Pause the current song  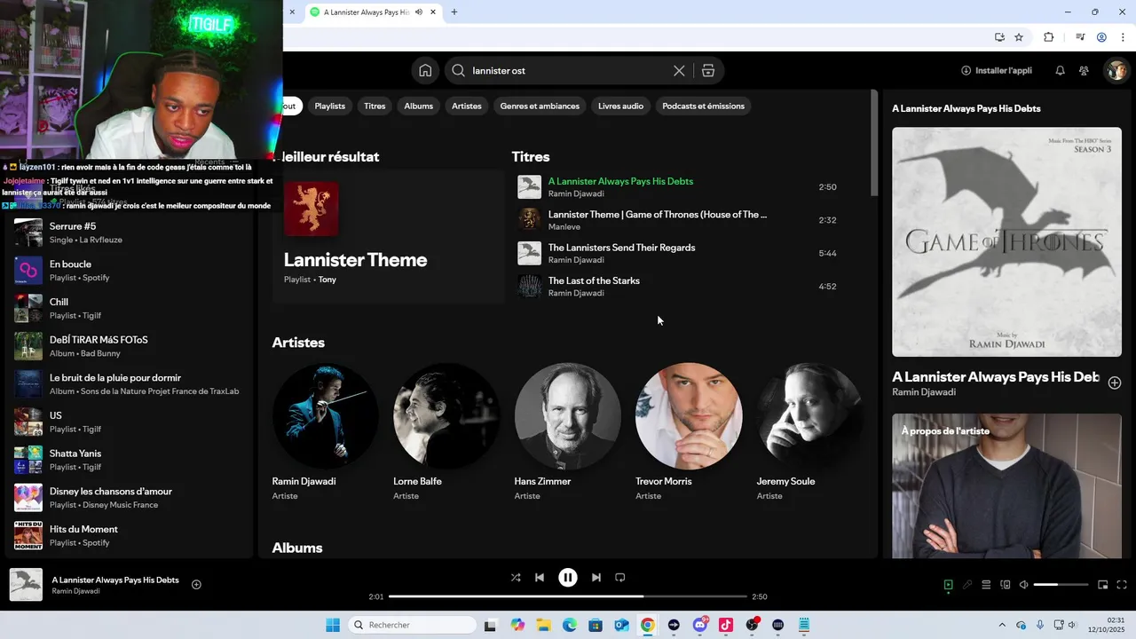tap(568, 577)
